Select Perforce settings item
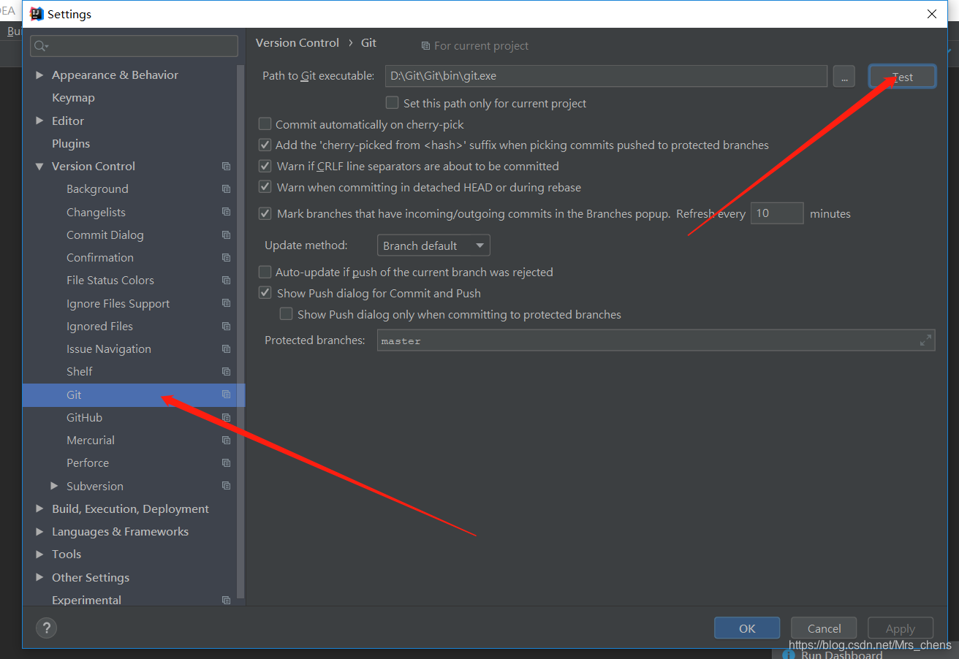The image size is (959, 659). (88, 462)
